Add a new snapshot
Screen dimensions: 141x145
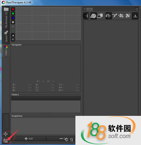[x=29, y=139]
